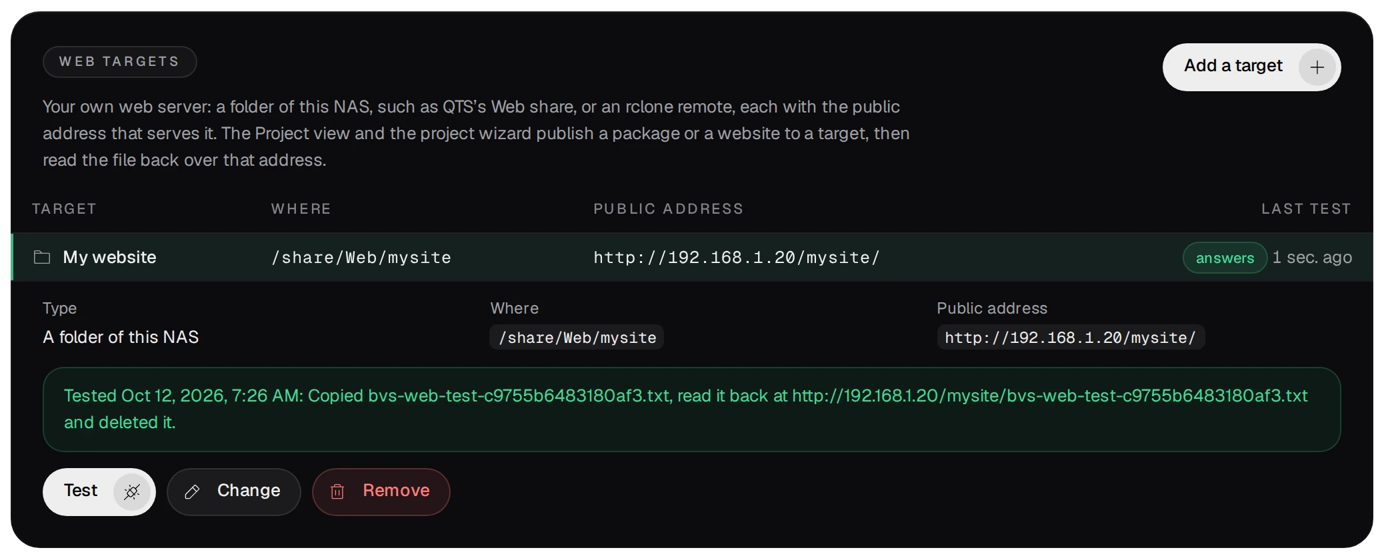
Task: Click the folder icon next to My website
Action: click(42, 257)
